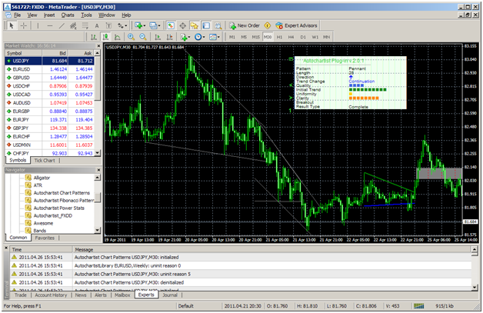Select the crosshair tool
The width and height of the screenshot is (483, 313).
click(x=24, y=25)
